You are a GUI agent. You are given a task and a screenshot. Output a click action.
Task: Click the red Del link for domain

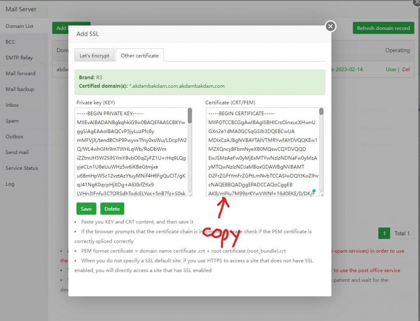coord(406,70)
